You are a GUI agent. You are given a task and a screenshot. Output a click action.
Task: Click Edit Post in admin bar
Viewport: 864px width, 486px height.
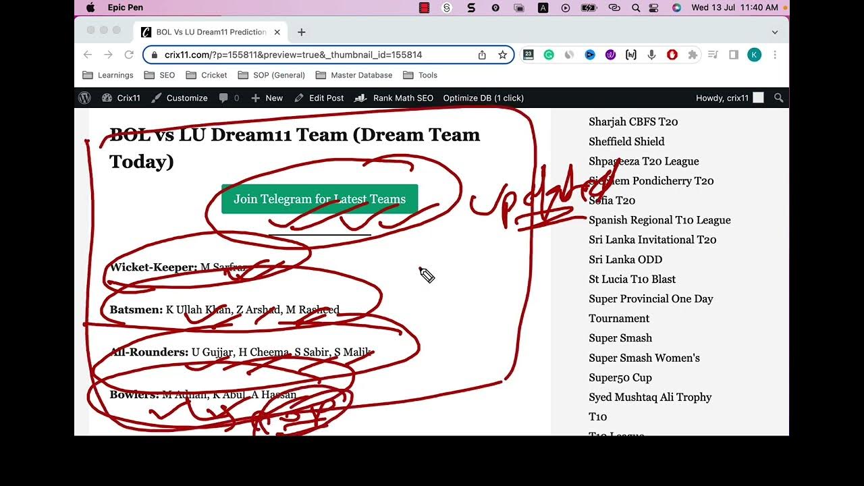319,98
